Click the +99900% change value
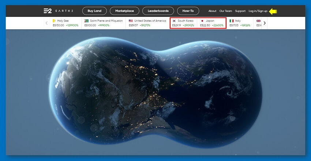 click(104, 25)
